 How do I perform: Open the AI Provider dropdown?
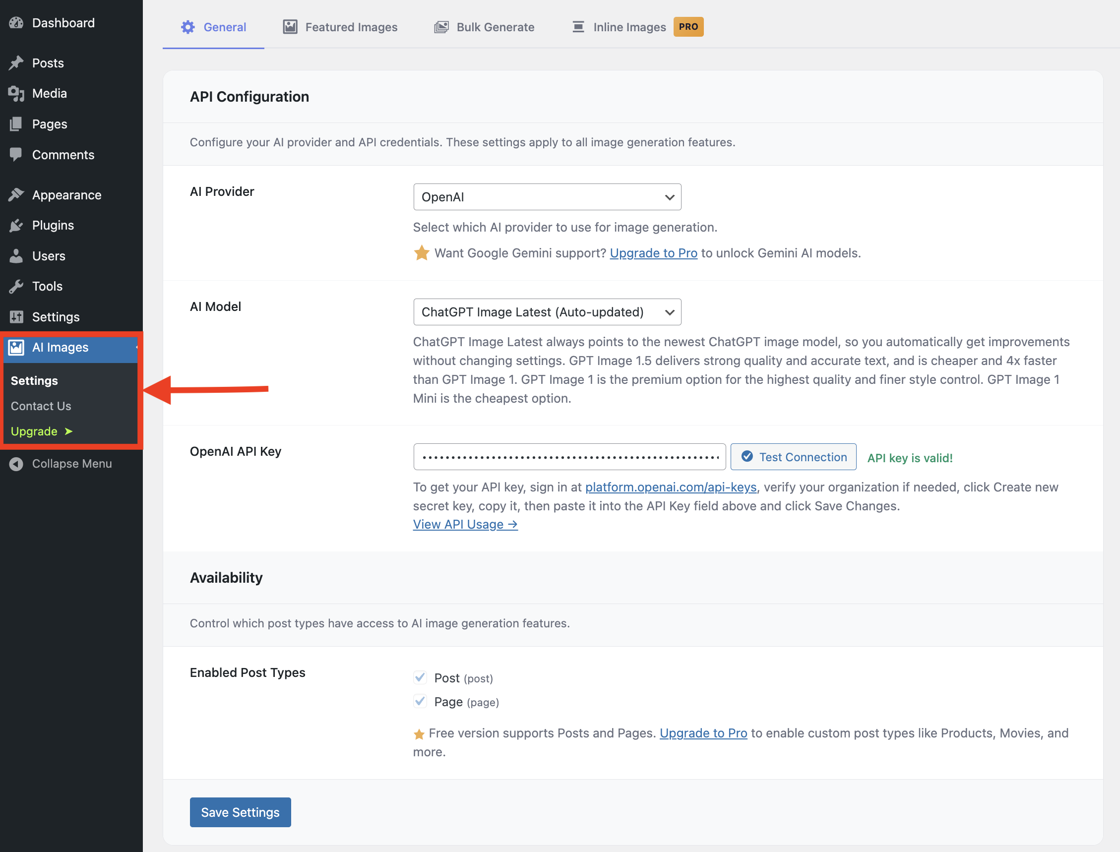pos(547,197)
